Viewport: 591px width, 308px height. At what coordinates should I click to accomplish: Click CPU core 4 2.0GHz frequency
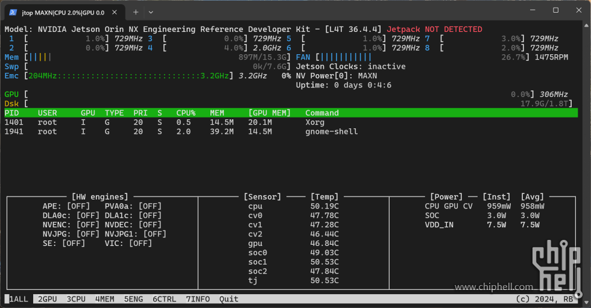tap(267, 48)
